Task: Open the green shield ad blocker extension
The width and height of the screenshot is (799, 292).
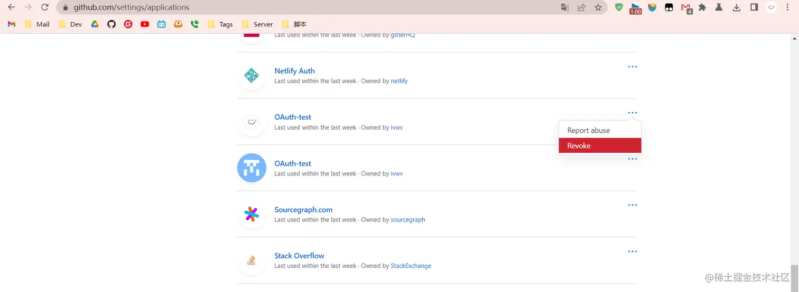Action: click(619, 7)
